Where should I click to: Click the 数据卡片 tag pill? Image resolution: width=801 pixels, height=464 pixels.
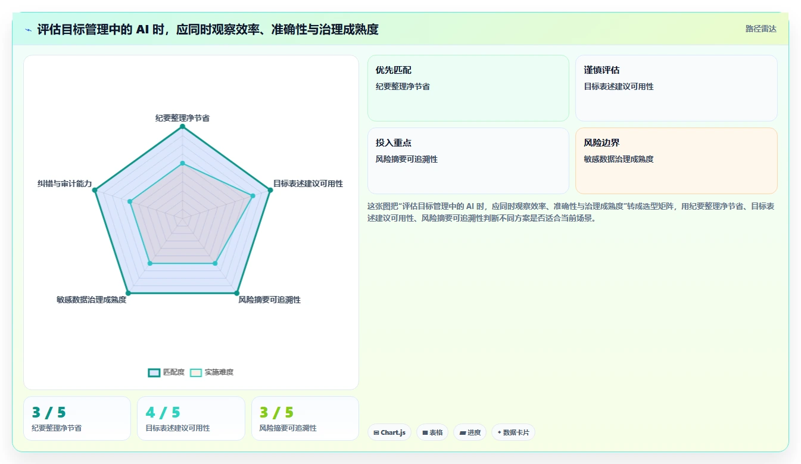513,432
